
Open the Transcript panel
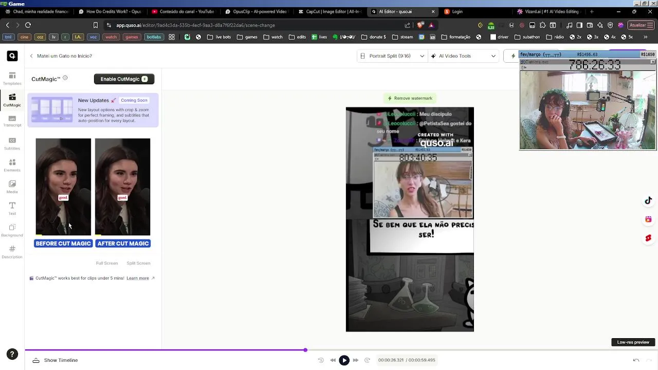[12, 121]
